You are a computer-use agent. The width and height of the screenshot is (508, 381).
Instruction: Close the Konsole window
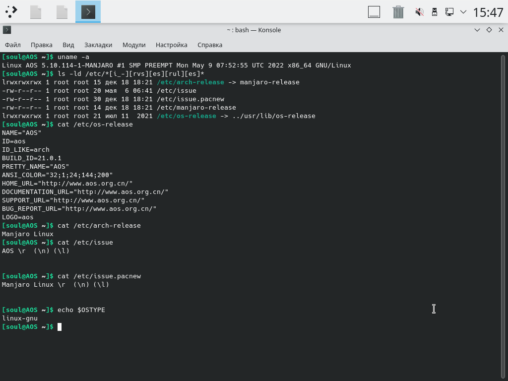click(501, 30)
